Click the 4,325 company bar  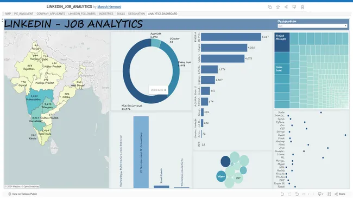point(224,48)
